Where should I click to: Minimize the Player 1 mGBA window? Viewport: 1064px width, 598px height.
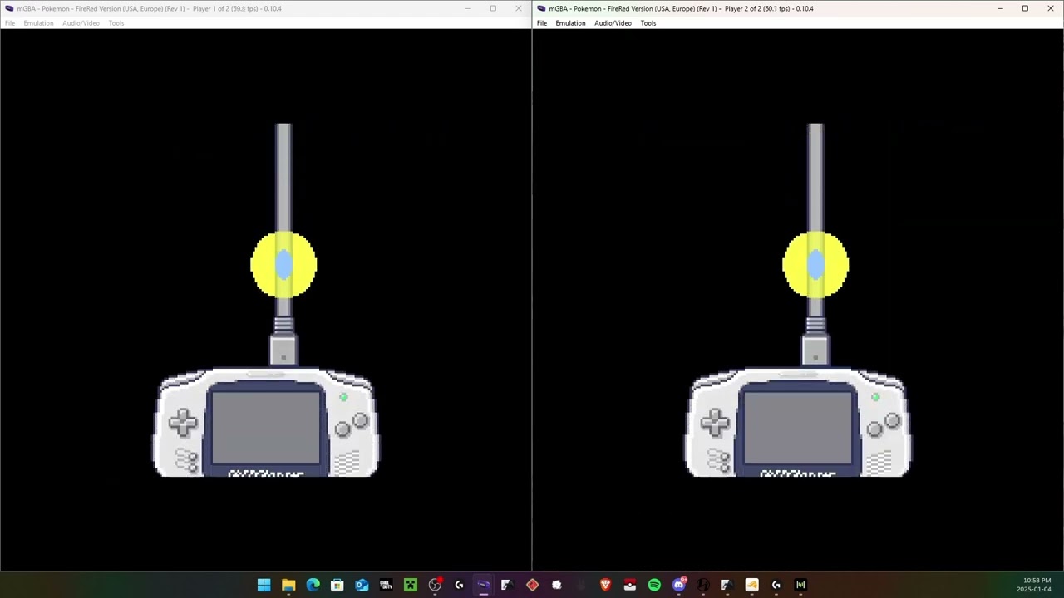point(468,8)
